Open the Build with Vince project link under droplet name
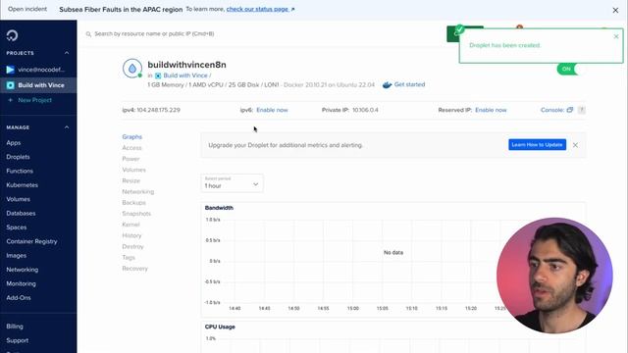Viewport: 628px width, 353px height. [x=185, y=76]
